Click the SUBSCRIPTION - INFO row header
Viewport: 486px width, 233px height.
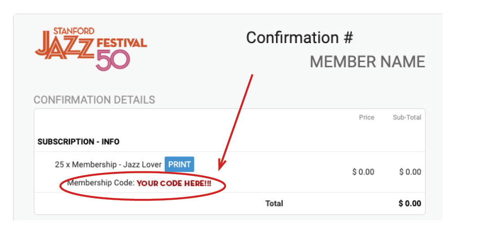point(79,142)
